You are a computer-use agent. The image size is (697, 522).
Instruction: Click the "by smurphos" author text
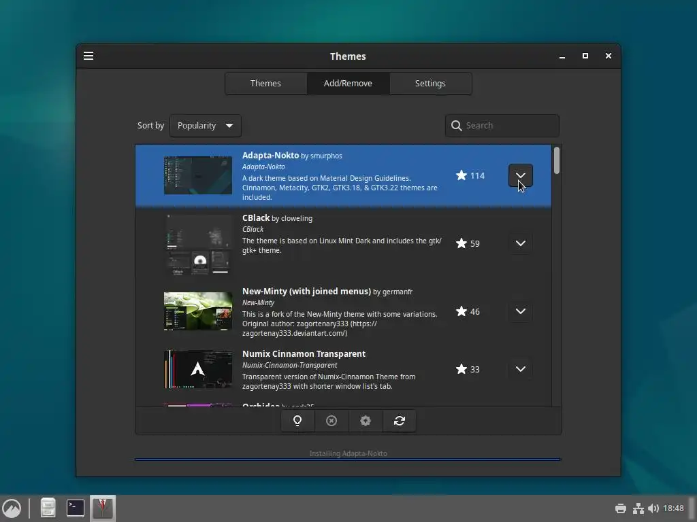pos(321,156)
